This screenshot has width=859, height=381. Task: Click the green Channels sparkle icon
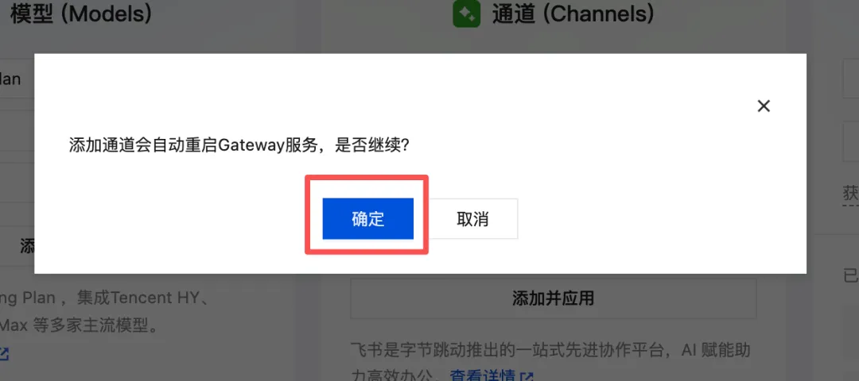pos(466,14)
